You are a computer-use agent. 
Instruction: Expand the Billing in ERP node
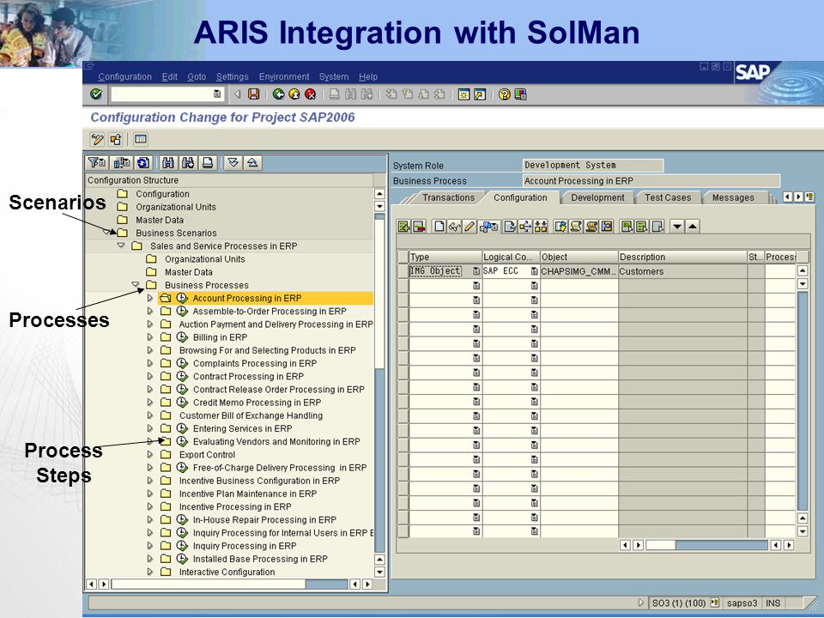(149, 336)
